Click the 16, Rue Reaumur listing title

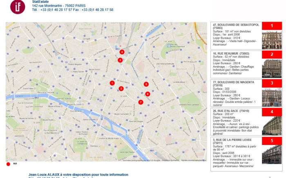[x=231, y=53]
